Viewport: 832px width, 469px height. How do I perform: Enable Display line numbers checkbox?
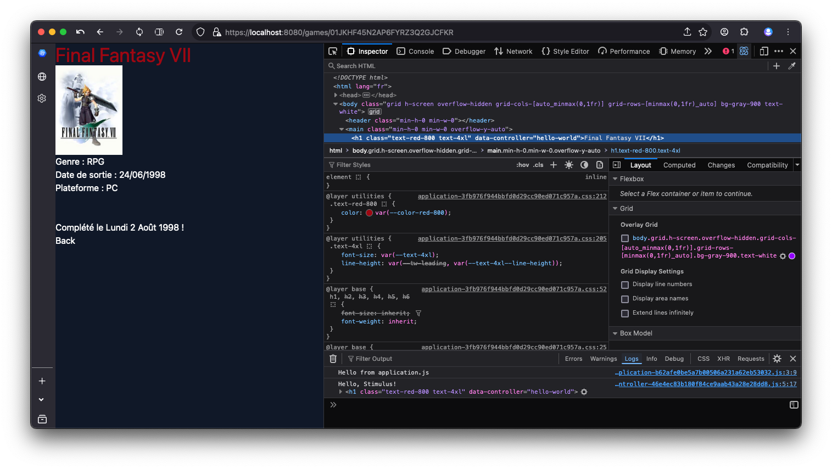(625, 284)
